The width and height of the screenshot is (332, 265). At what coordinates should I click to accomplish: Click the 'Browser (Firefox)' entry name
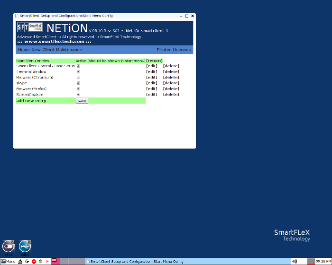tap(31, 89)
